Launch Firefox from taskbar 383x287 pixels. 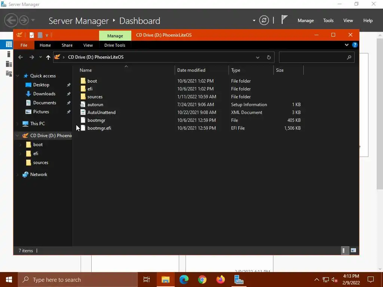[x=221, y=280]
